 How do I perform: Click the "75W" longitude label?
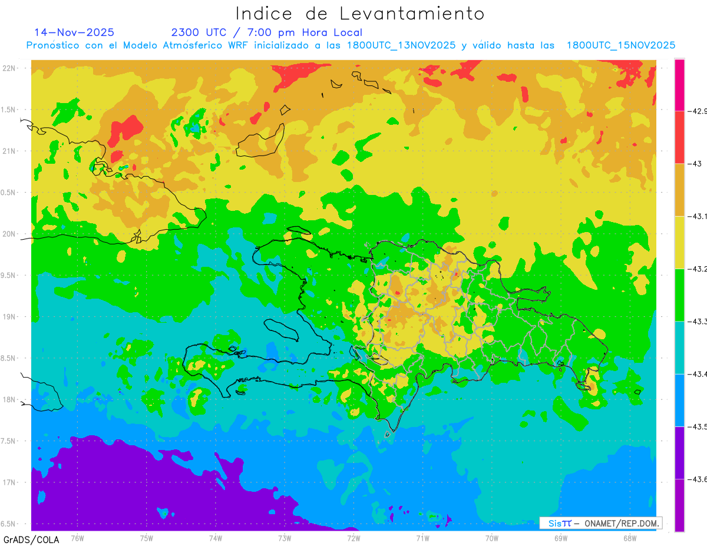[147, 538]
